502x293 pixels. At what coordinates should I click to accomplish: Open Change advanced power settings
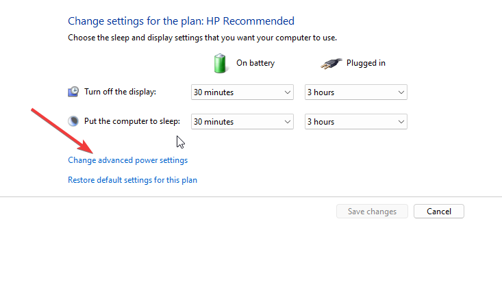click(128, 160)
